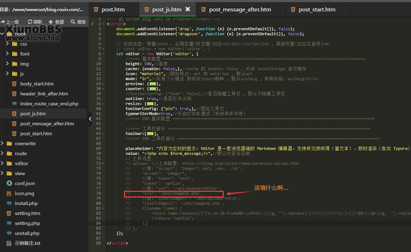Click HTML icon on post_message_after.htm tab
This screenshot has width=411, height=252.
[203, 9]
